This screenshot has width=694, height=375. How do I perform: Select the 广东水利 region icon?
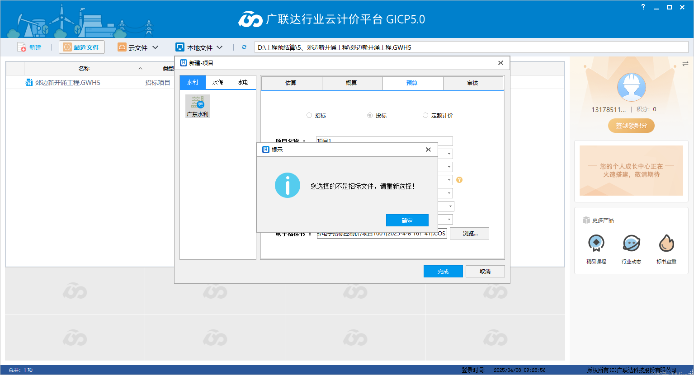point(198,106)
